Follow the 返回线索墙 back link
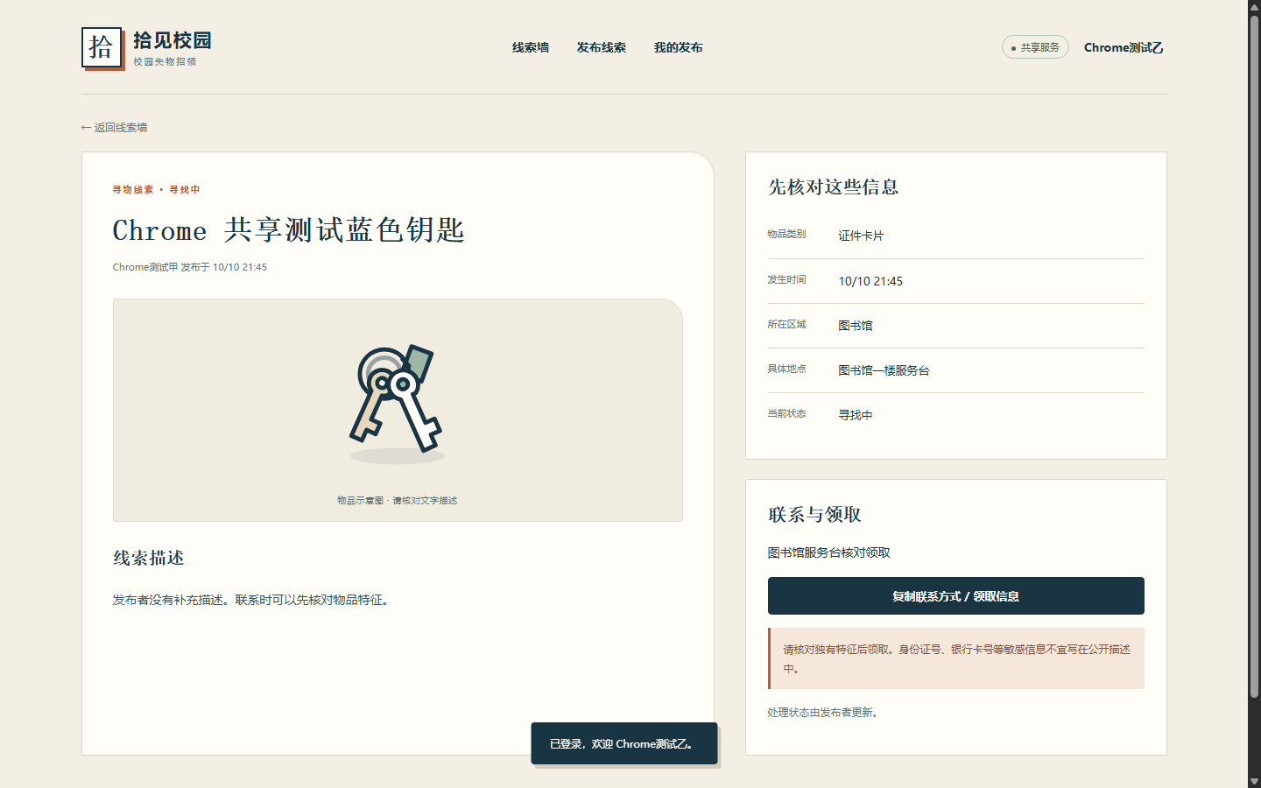Image resolution: width=1261 pixels, height=788 pixels. (x=115, y=128)
